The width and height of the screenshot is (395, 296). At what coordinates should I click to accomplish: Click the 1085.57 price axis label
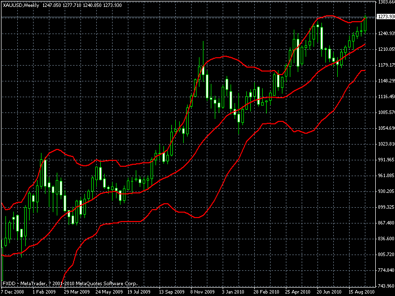pyautogui.click(x=387, y=112)
